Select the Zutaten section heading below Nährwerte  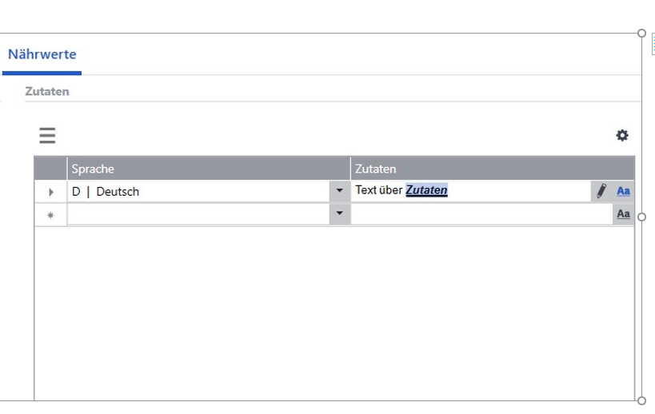coord(47,91)
